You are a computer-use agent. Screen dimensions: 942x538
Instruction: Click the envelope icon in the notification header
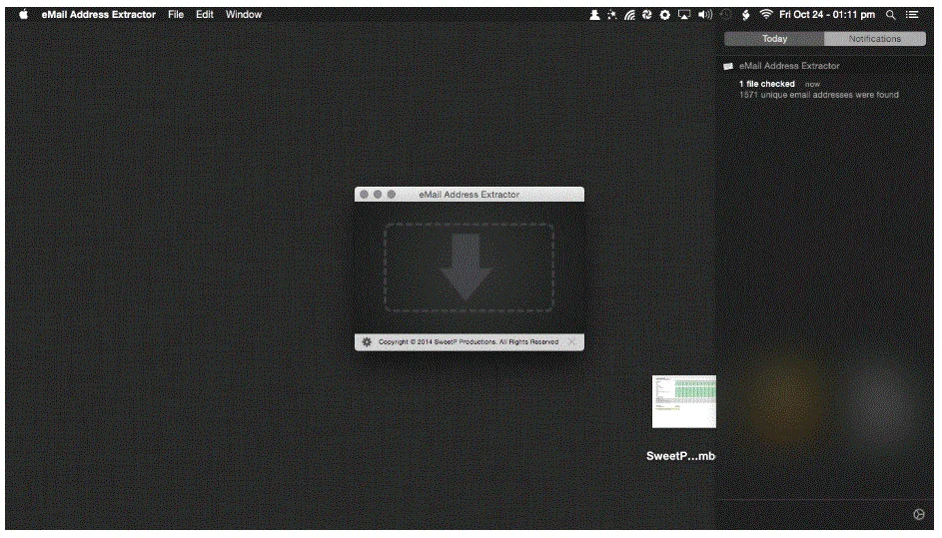click(728, 66)
